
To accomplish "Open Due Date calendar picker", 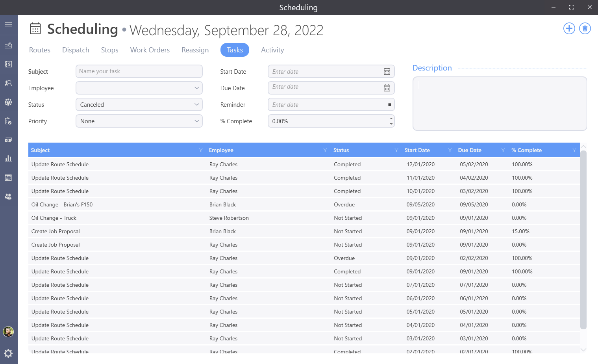I will tap(387, 88).
